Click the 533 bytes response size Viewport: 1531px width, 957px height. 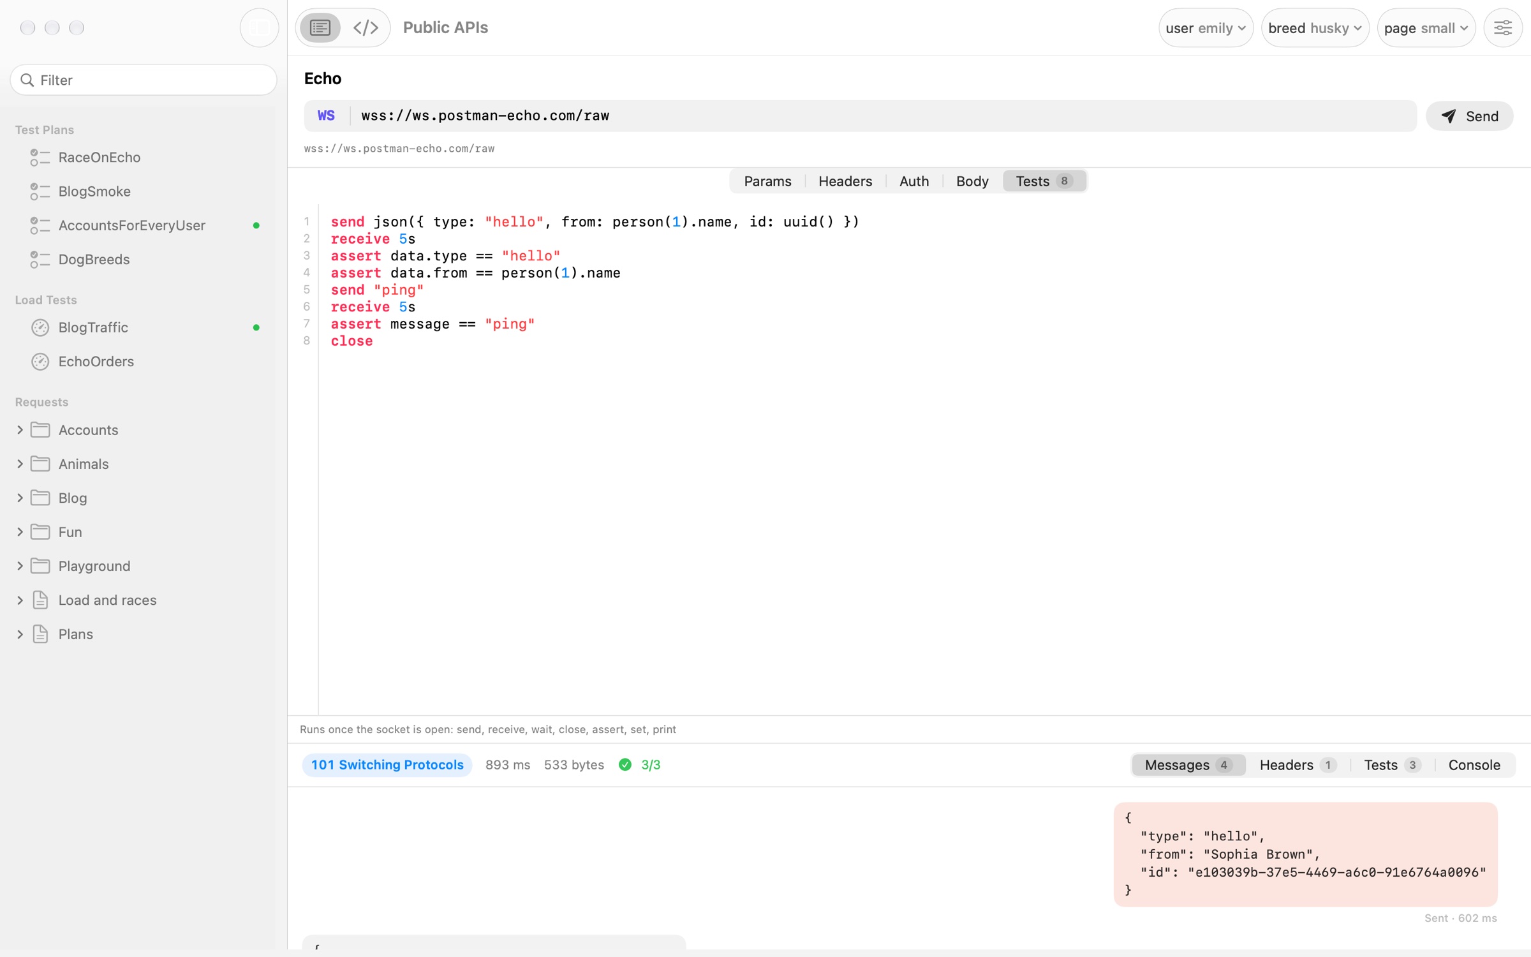[573, 764]
